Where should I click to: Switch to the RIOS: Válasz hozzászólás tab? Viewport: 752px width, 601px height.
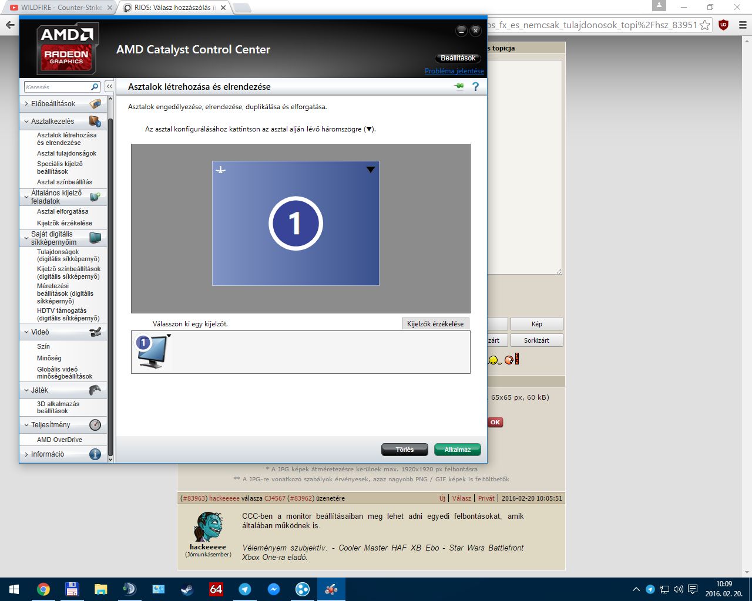174,8
